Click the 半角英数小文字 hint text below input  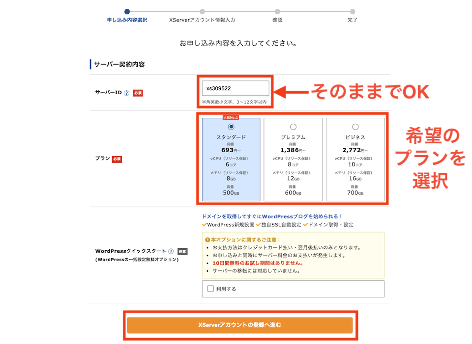coord(234,102)
